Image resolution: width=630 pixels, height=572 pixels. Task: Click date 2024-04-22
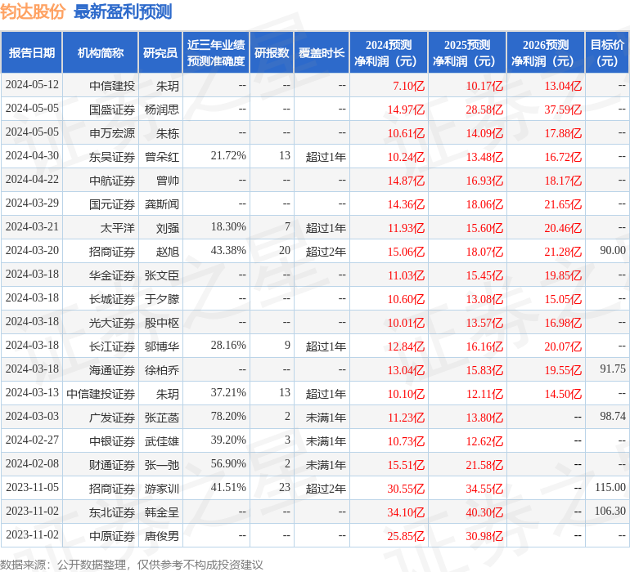pos(32,180)
